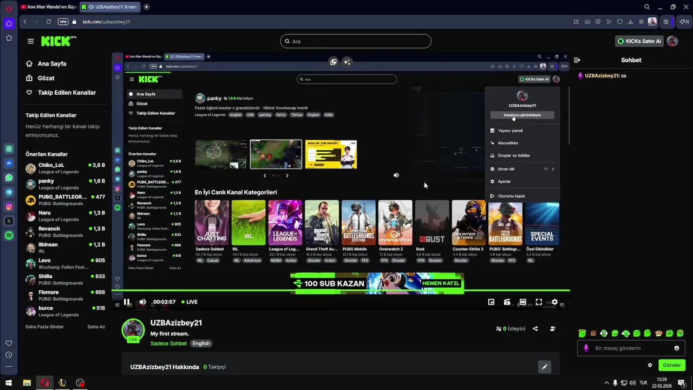Open the Kick hamburger menu
Image resolution: width=693 pixels, height=390 pixels.
(x=30, y=41)
